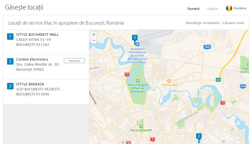Switch language to English
Viewport: 251px width, 144px height.
tap(213, 9)
